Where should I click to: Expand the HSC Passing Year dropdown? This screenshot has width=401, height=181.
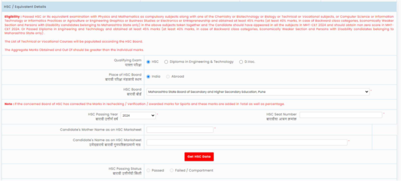click(138, 115)
